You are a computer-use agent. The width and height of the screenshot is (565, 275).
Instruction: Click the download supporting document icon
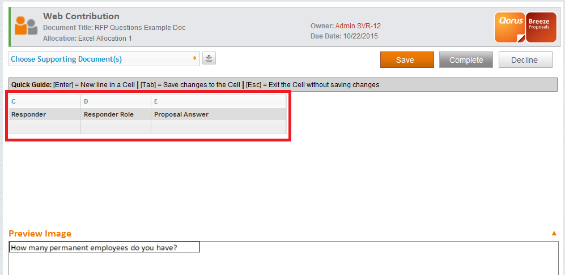pyautogui.click(x=209, y=58)
